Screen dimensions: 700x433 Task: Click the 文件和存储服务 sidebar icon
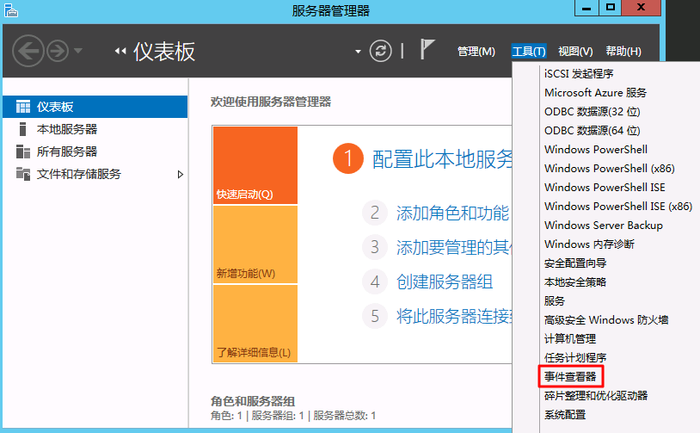(22, 174)
